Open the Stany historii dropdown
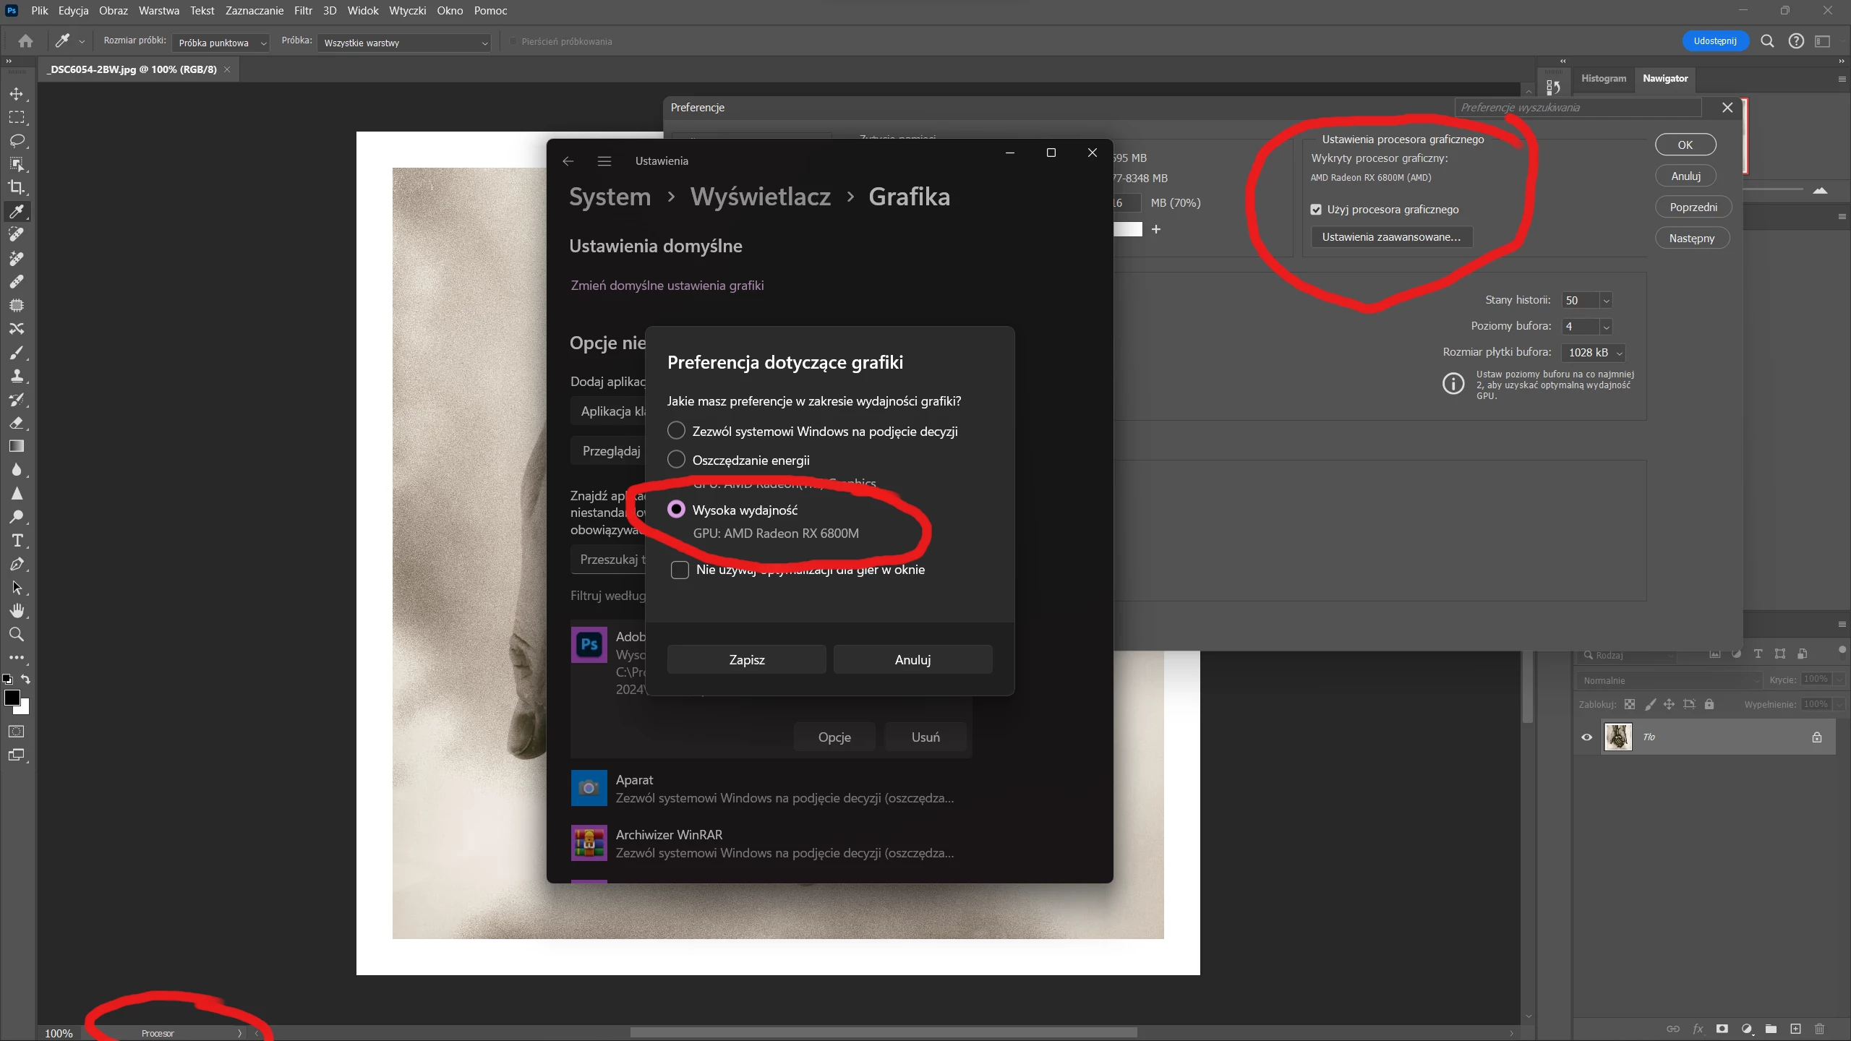This screenshot has width=1851, height=1041. click(1606, 301)
